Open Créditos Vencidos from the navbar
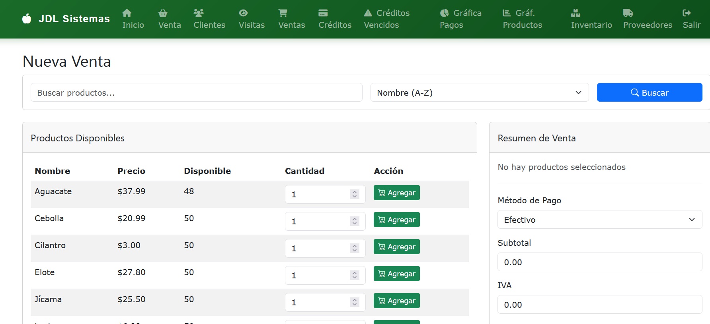 coord(386,19)
